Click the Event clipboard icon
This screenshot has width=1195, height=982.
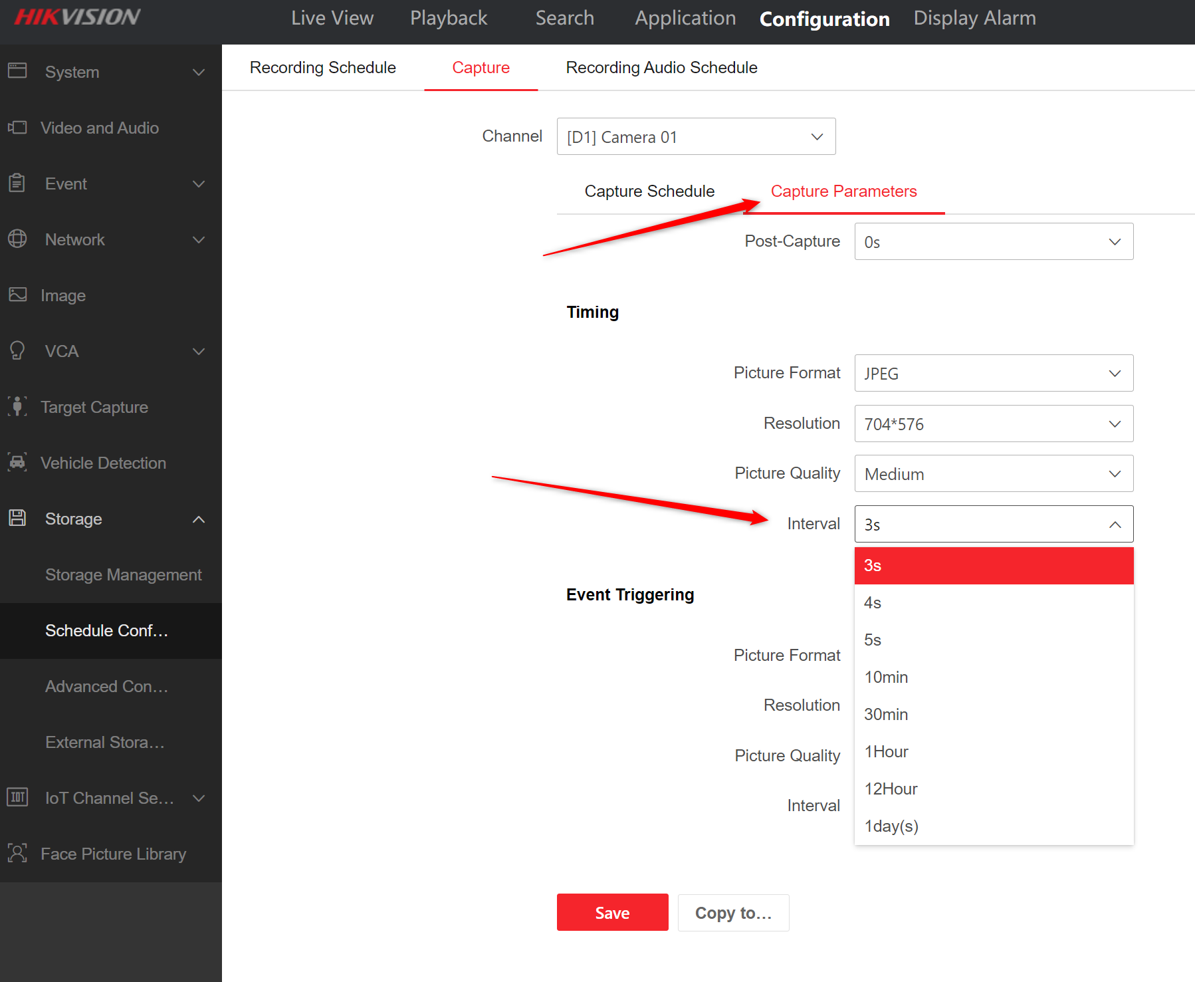point(17,183)
